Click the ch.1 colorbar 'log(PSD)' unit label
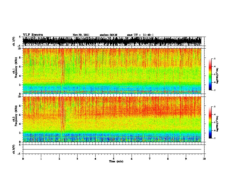Viewport: 230px width, 178px height. click(218, 76)
